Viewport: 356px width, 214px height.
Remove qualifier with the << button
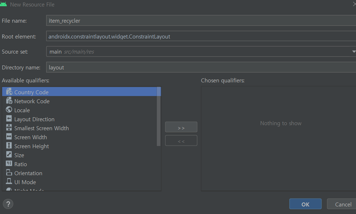point(181,141)
